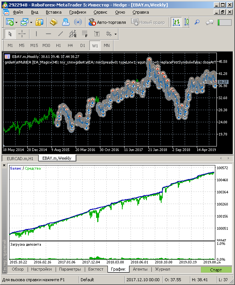Click the magnifier search icon
235x285 pixels.
(x=197, y=22)
